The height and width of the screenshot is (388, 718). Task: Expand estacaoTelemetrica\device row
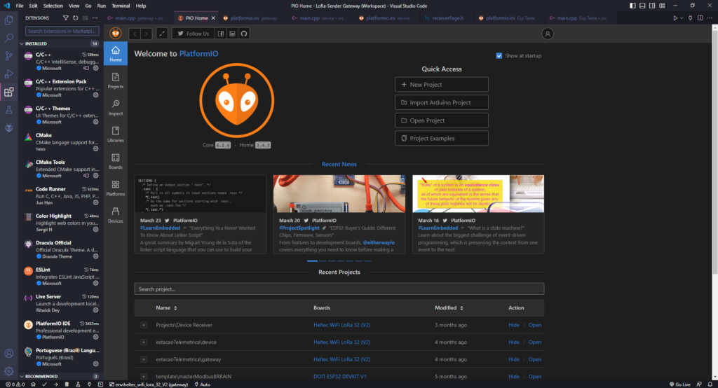click(x=144, y=342)
